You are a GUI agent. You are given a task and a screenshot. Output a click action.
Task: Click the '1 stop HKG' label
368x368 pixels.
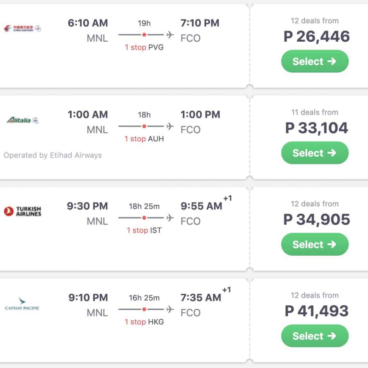click(x=144, y=322)
